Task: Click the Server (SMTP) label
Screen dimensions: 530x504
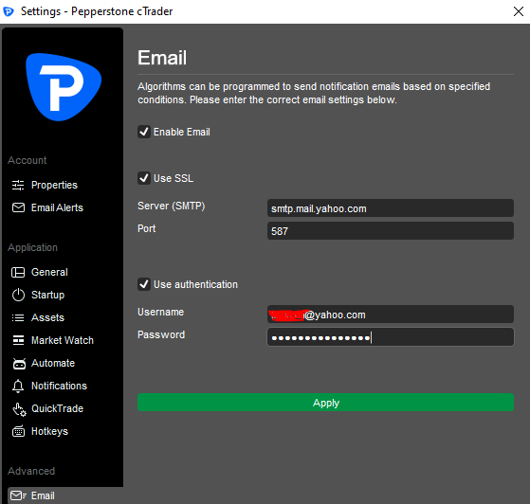Action: coord(171,206)
